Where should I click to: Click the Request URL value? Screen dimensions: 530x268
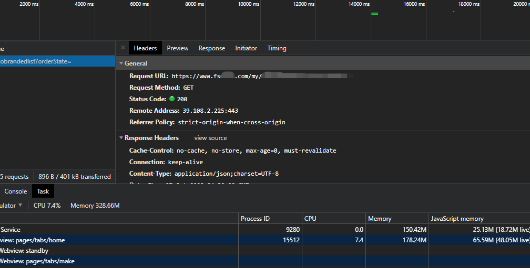(x=262, y=76)
